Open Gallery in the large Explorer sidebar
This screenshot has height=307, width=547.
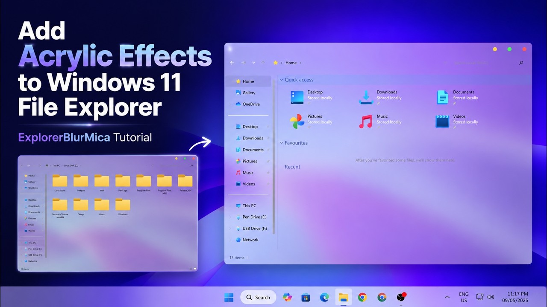(248, 93)
